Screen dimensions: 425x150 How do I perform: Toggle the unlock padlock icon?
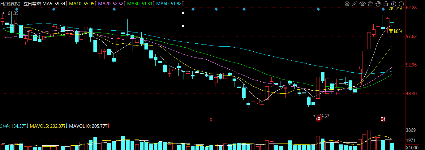pyautogui.click(x=386, y=4)
